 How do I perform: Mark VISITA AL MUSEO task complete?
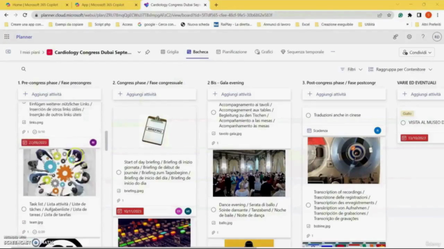403,122
